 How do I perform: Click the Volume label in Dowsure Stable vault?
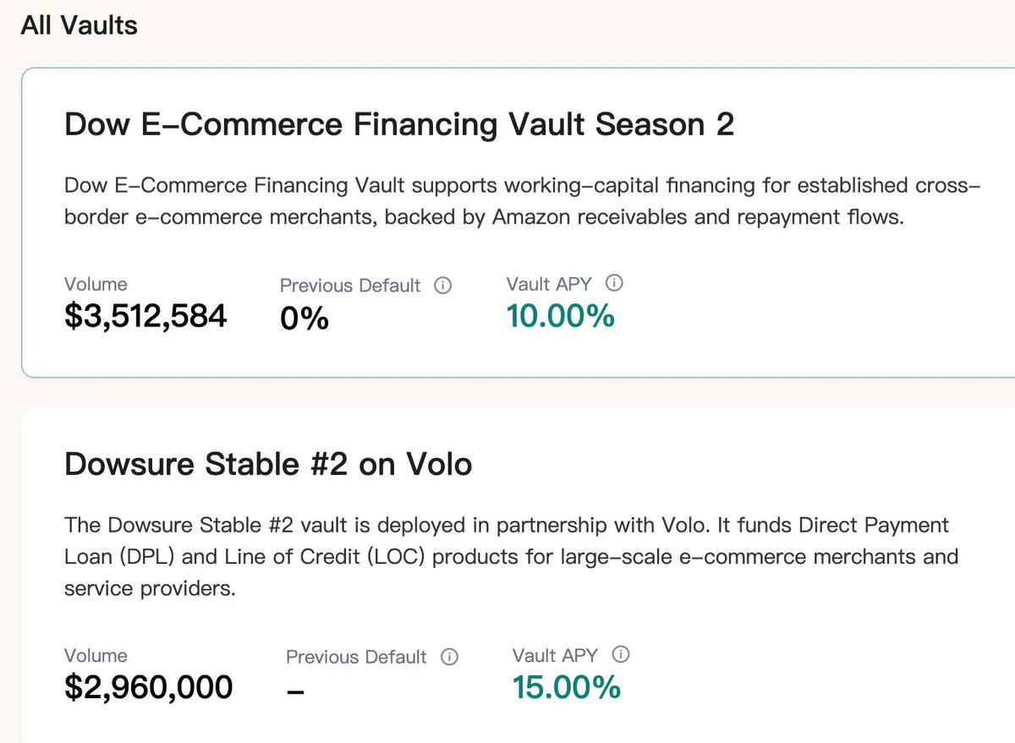coord(96,655)
